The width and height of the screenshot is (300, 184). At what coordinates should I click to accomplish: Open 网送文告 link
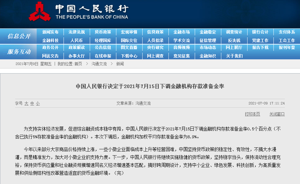coord(50,56)
